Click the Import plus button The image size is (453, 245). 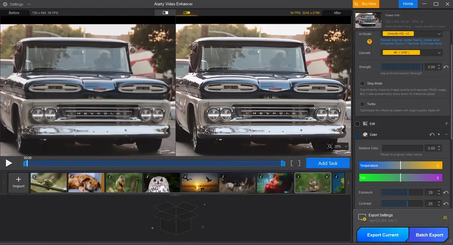pyautogui.click(x=18, y=182)
